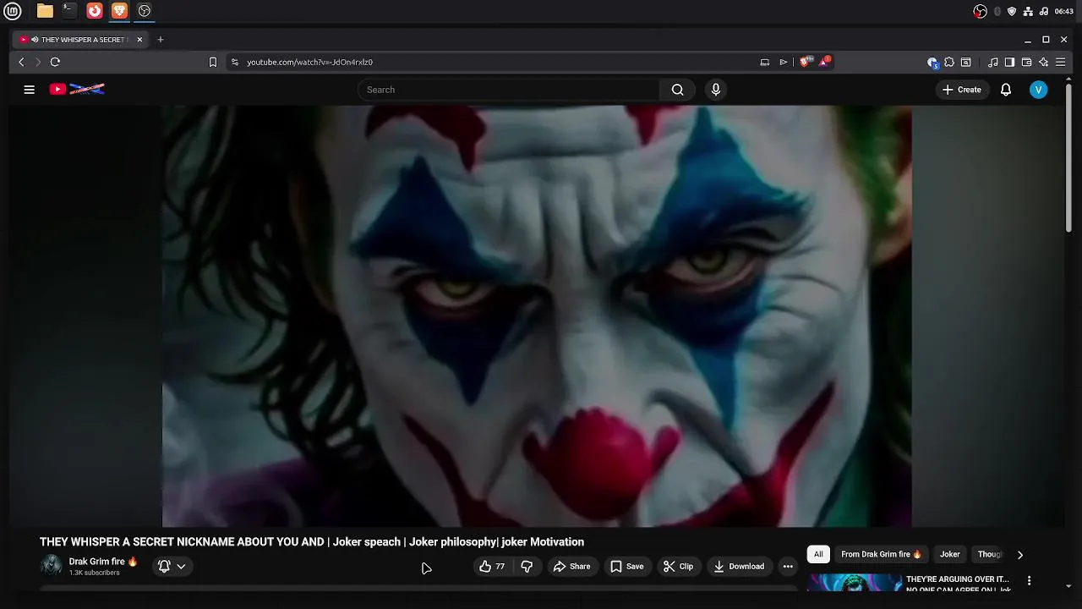Open the playlist music note toolbar icon
Screen dimensions: 1082x609
(x=993, y=62)
